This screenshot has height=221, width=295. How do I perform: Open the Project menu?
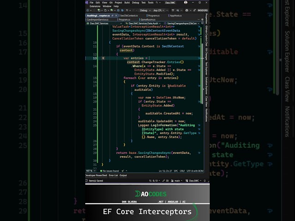click(118, 3)
